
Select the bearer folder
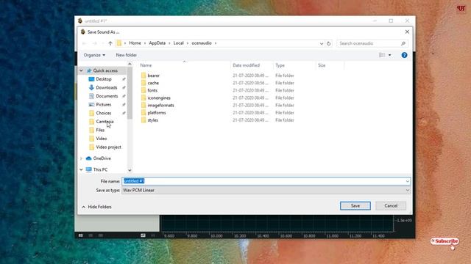(154, 76)
